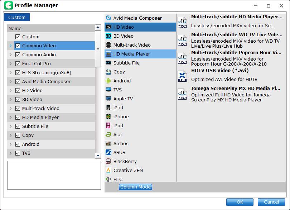Click the AVI icon for HDTV USB Video
The width and height of the screenshot is (290, 210).
click(182, 76)
